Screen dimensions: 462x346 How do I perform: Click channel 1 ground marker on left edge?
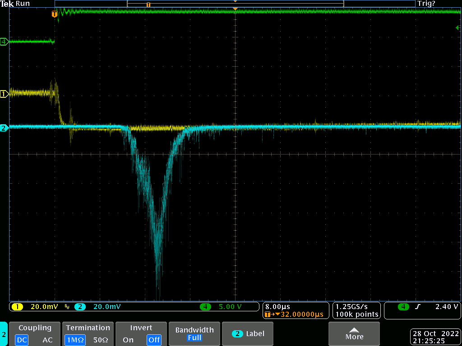tap(4, 94)
